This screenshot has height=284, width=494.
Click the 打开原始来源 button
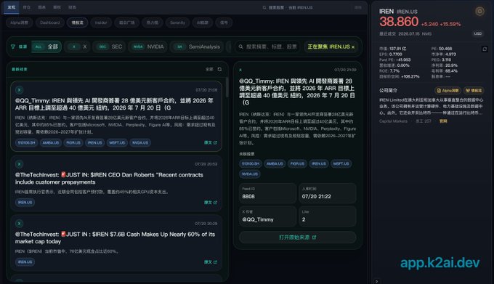coord(298,238)
